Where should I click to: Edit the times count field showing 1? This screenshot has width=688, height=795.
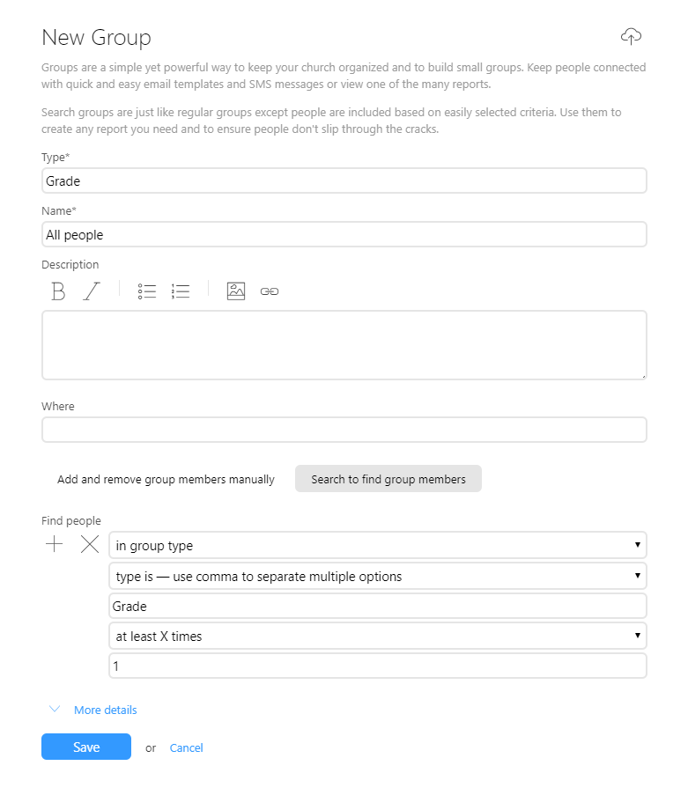[378, 666]
